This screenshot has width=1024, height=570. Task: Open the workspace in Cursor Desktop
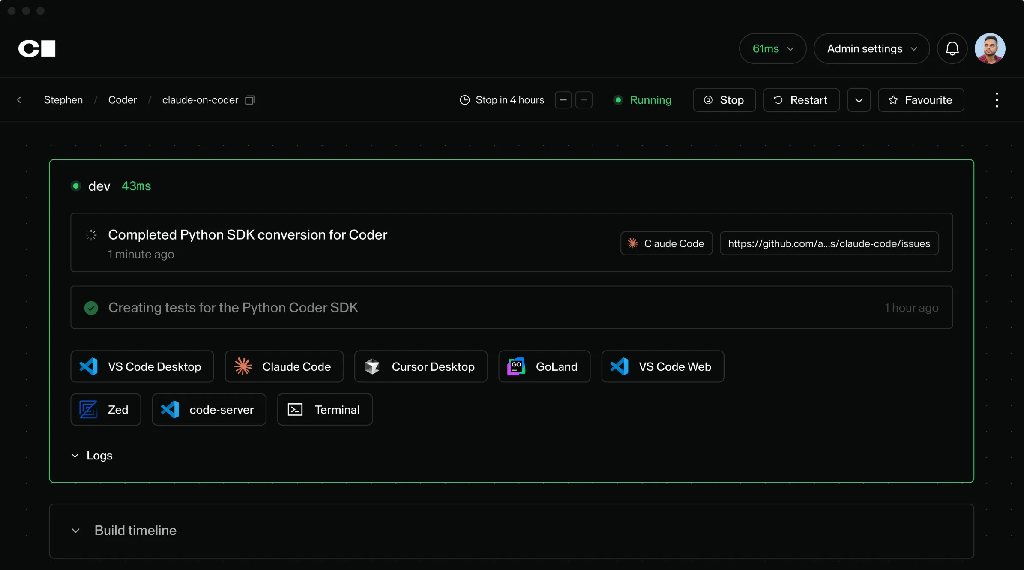point(421,366)
